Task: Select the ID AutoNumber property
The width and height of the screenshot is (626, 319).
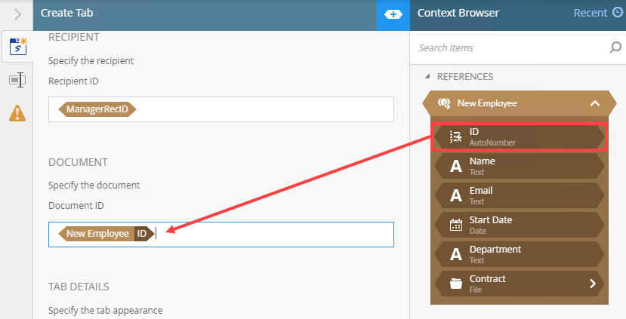Action: (x=518, y=136)
